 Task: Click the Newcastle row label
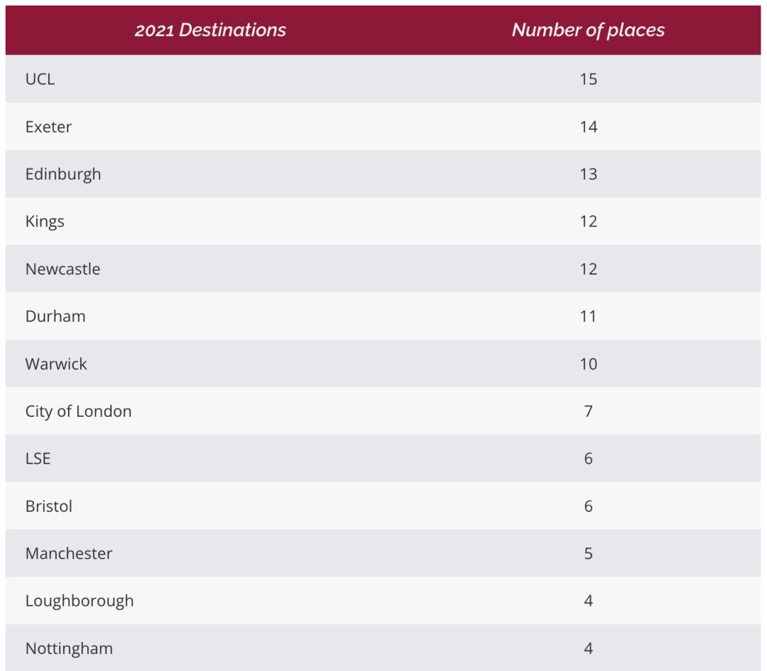click(62, 269)
